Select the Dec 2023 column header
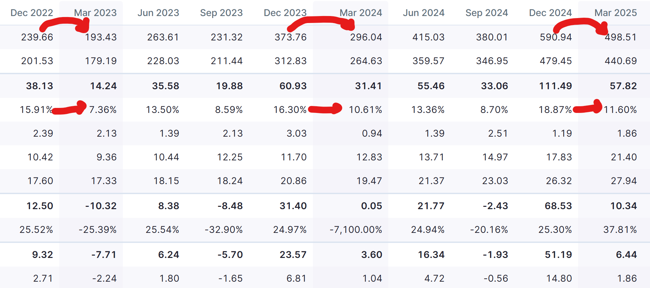The width and height of the screenshot is (650, 288). [x=285, y=13]
